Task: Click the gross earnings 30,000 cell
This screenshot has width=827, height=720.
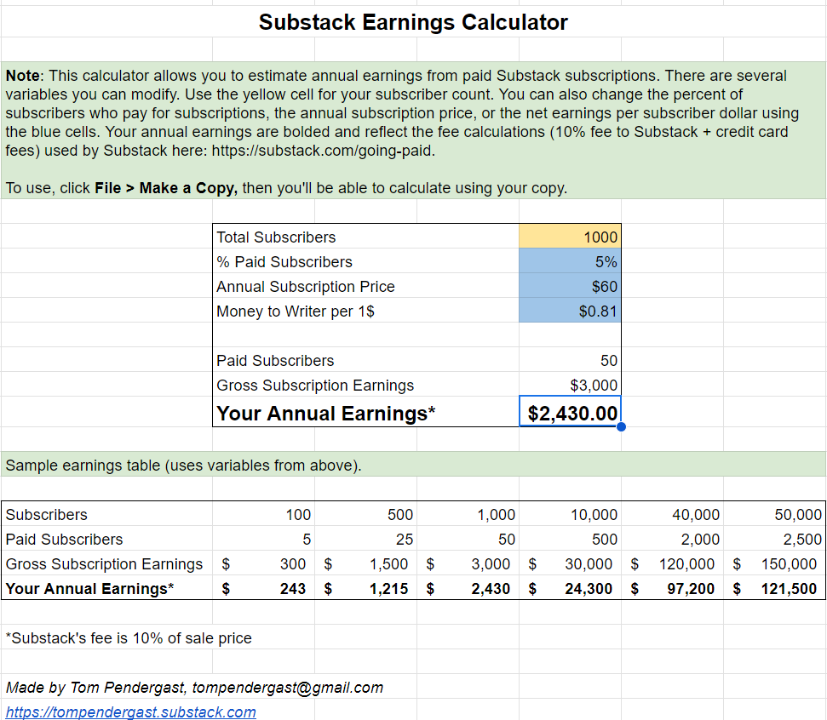Action: [570, 563]
